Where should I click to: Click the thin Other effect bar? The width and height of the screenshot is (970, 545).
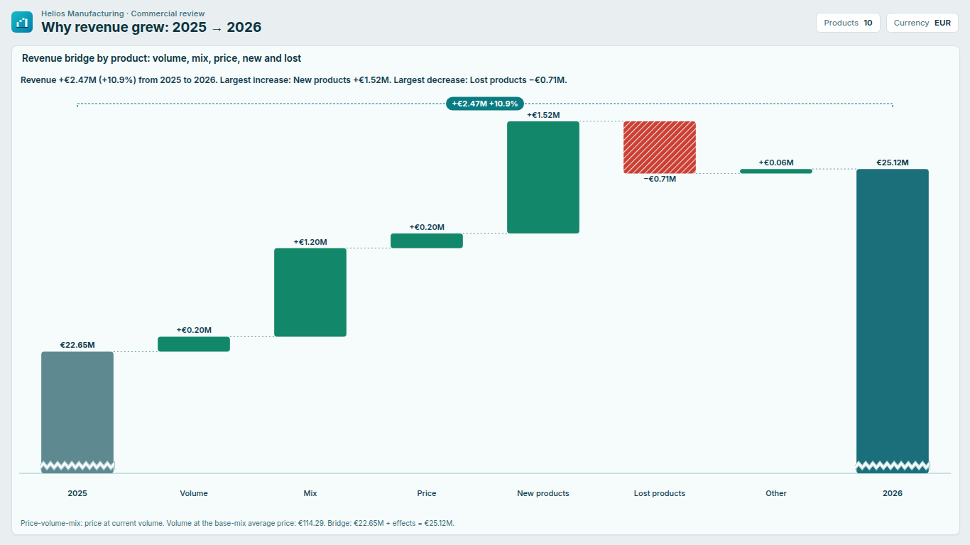[776, 171]
